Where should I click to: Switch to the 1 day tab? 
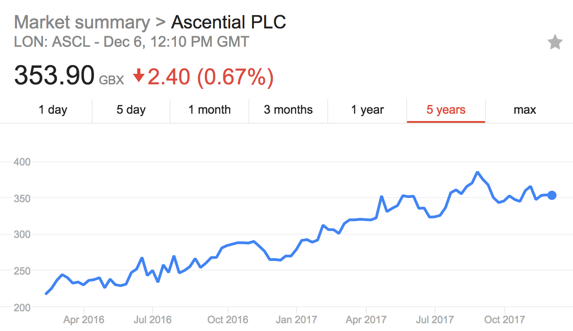coord(53,110)
